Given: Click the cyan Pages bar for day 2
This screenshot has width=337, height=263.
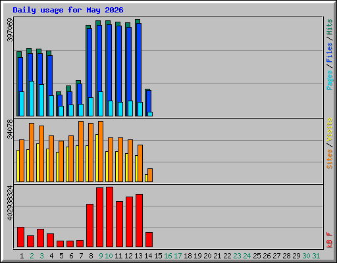Looking at the screenshot, I should 32,99.
